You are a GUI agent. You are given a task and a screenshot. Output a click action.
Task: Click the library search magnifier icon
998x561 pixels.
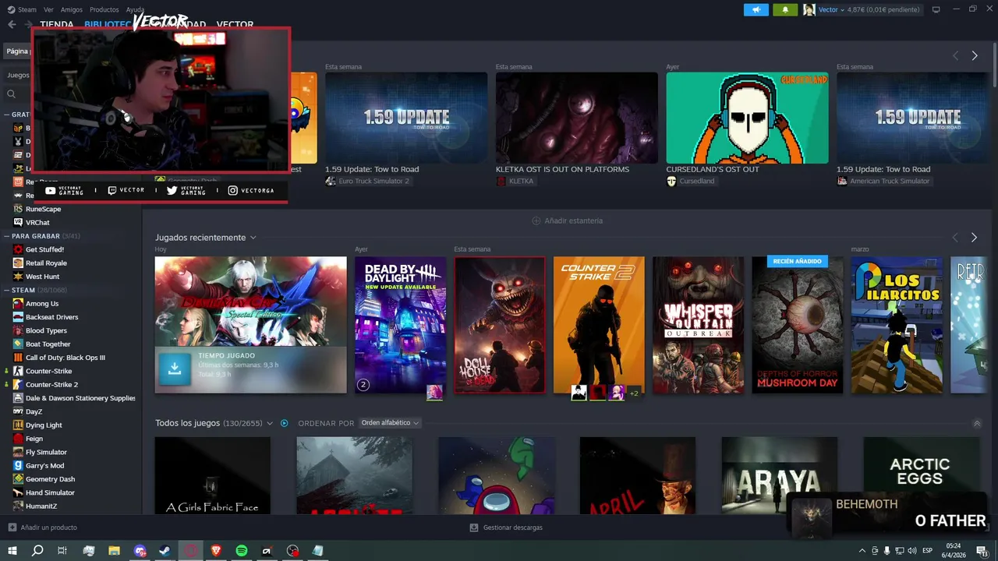click(x=11, y=94)
